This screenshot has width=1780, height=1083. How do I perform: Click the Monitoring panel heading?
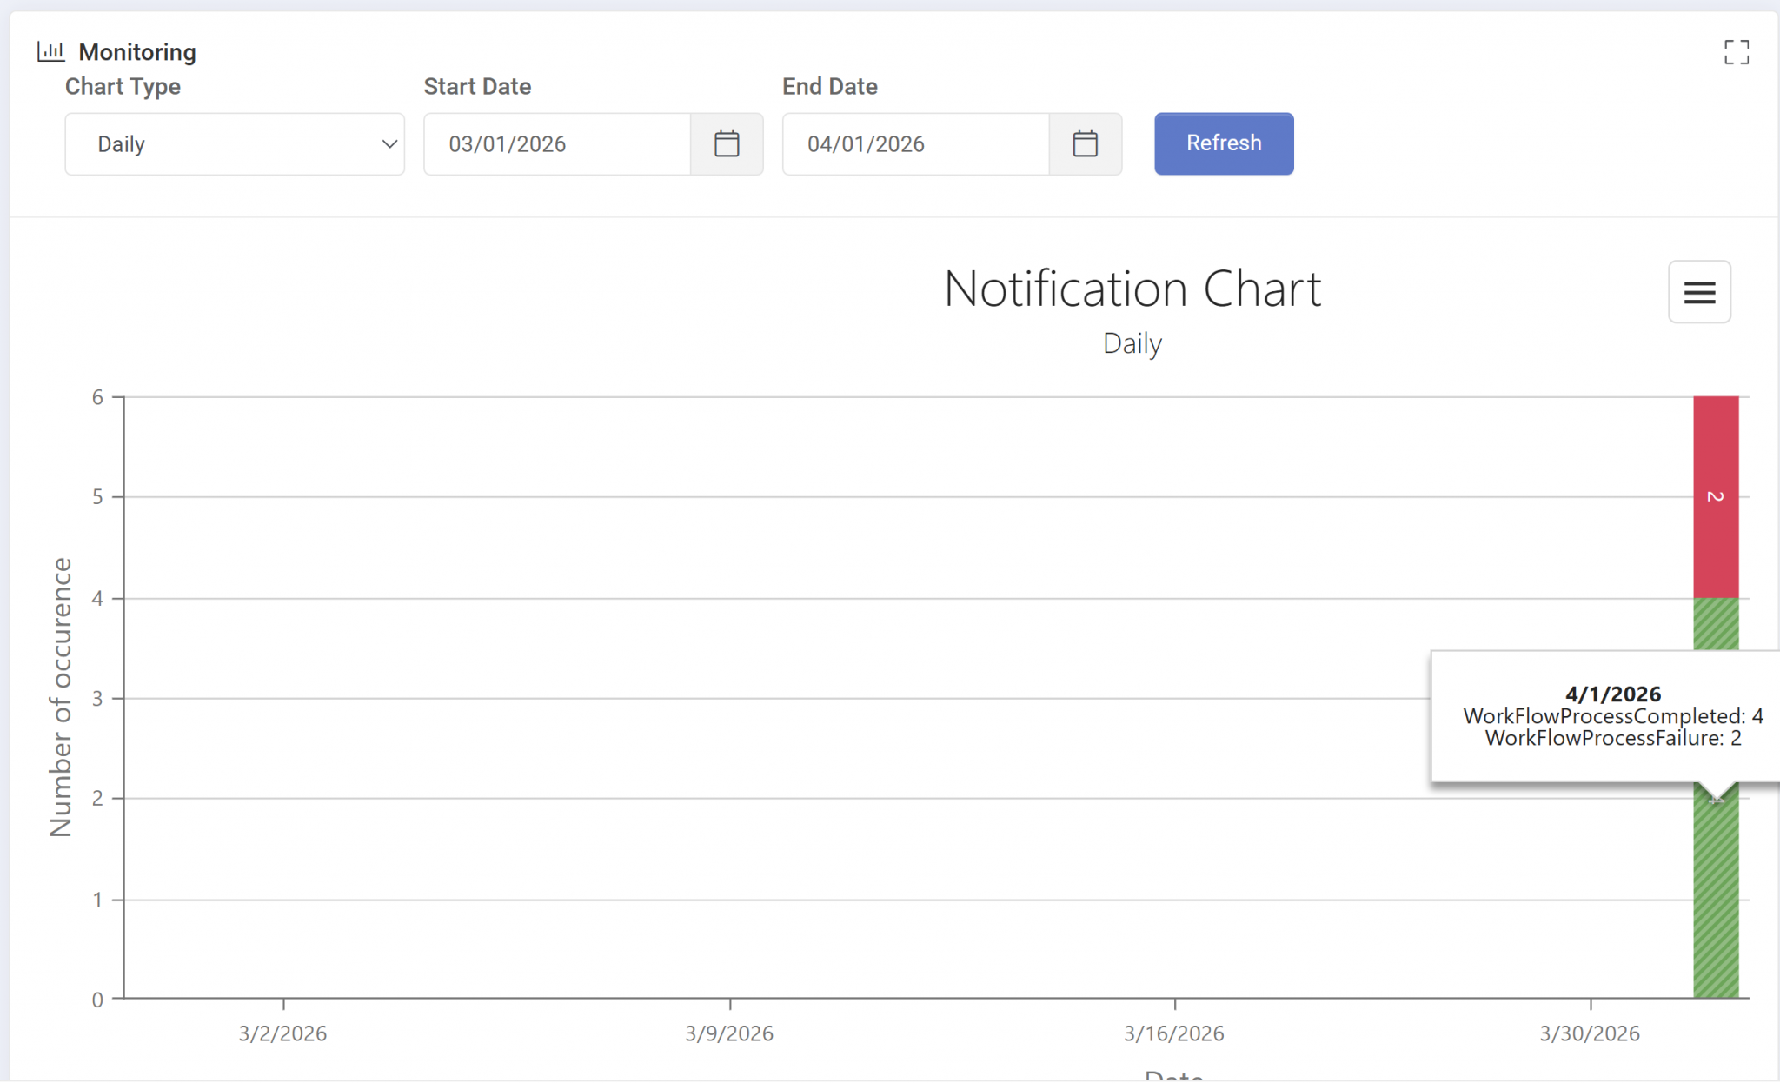[x=137, y=52]
